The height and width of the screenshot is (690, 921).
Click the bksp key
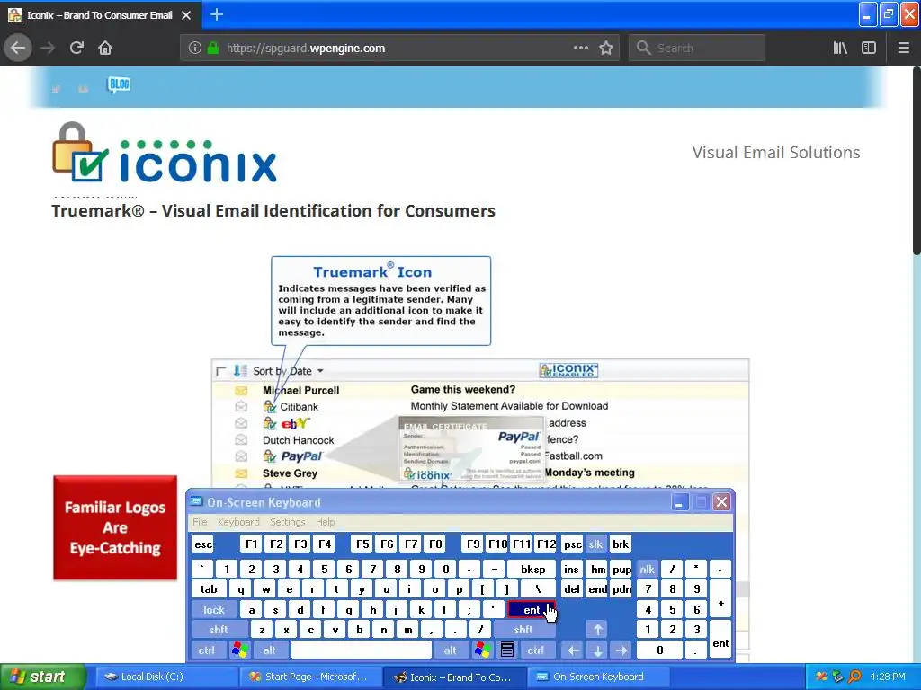point(532,569)
